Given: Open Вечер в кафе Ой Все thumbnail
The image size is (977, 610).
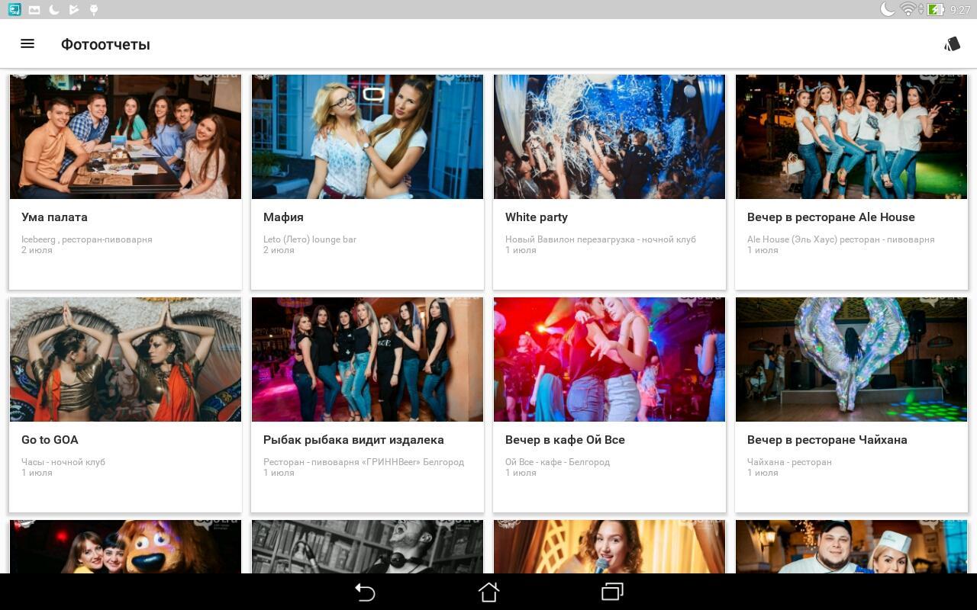Looking at the screenshot, I should [x=609, y=359].
